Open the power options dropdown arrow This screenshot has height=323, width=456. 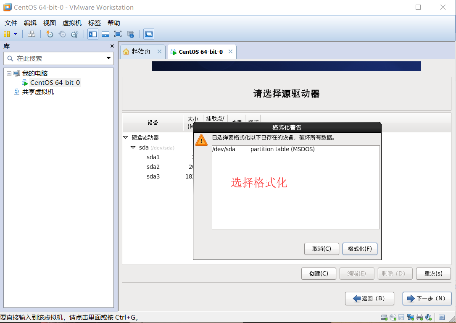click(x=16, y=34)
